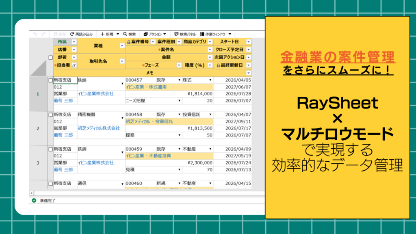Viewport: 416px width, 234px height.
Task: Open 初芝メディカル株式会社 account link
Action: coord(99,128)
